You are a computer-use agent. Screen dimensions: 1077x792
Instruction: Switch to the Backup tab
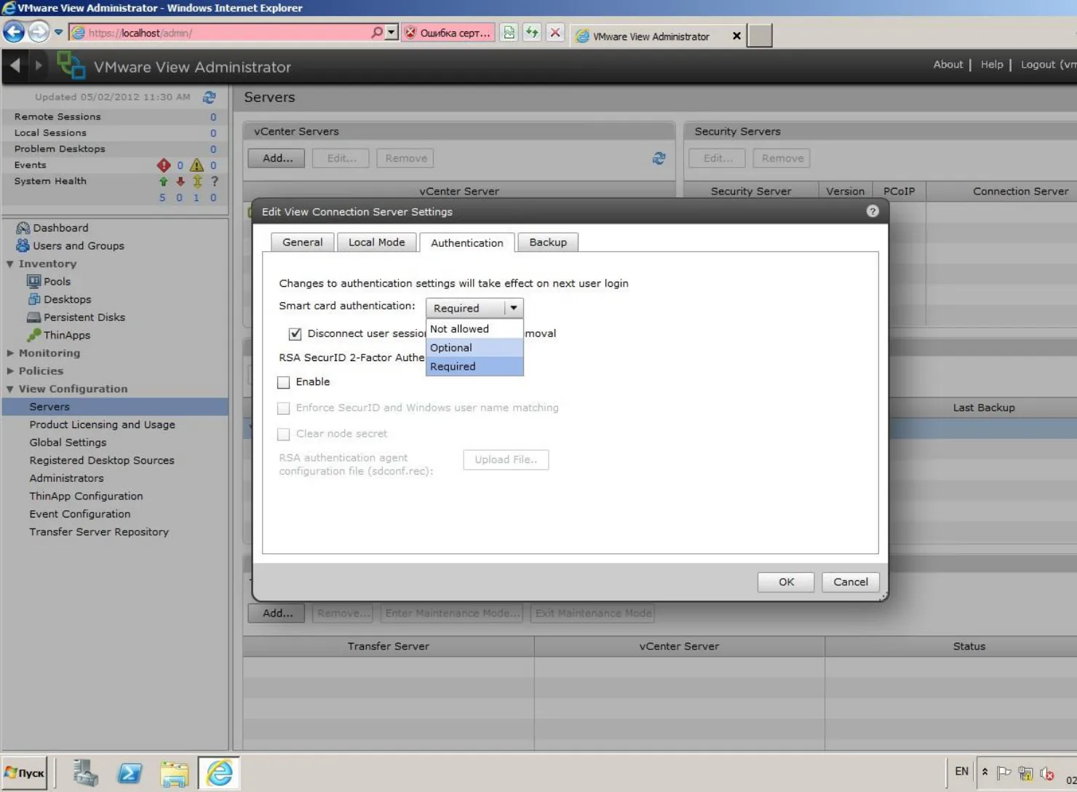tap(548, 242)
